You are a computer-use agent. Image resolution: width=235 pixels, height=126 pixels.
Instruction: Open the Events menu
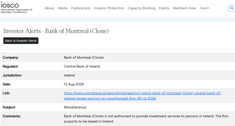click(x=164, y=8)
